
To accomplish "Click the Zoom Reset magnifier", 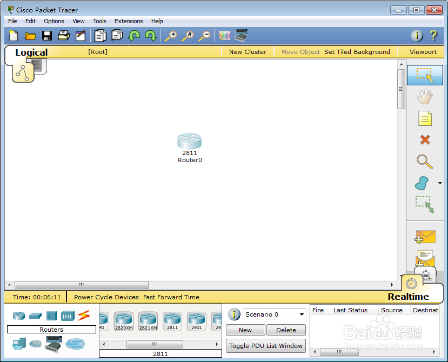I will (x=188, y=36).
